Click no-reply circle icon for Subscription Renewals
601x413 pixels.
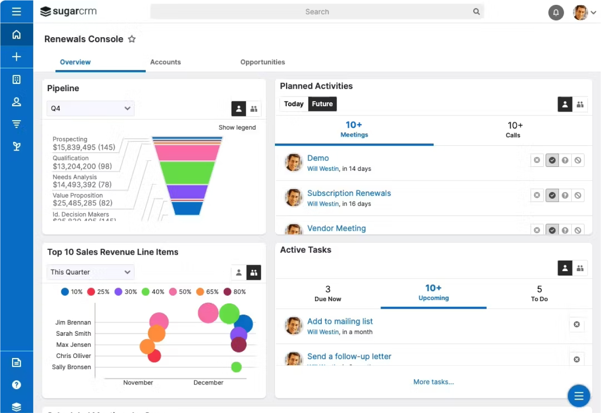pyautogui.click(x=578, y=195)
